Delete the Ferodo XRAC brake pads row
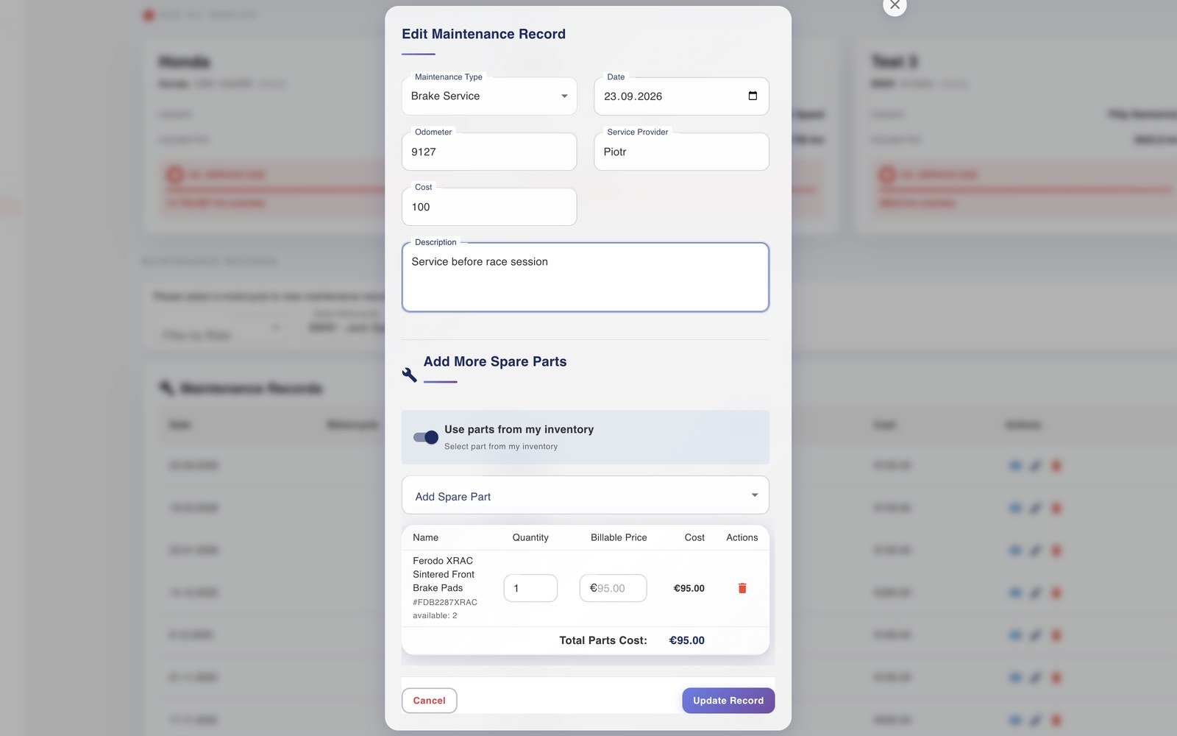This screenshot has height=736, width=1177. click(742, 588)
